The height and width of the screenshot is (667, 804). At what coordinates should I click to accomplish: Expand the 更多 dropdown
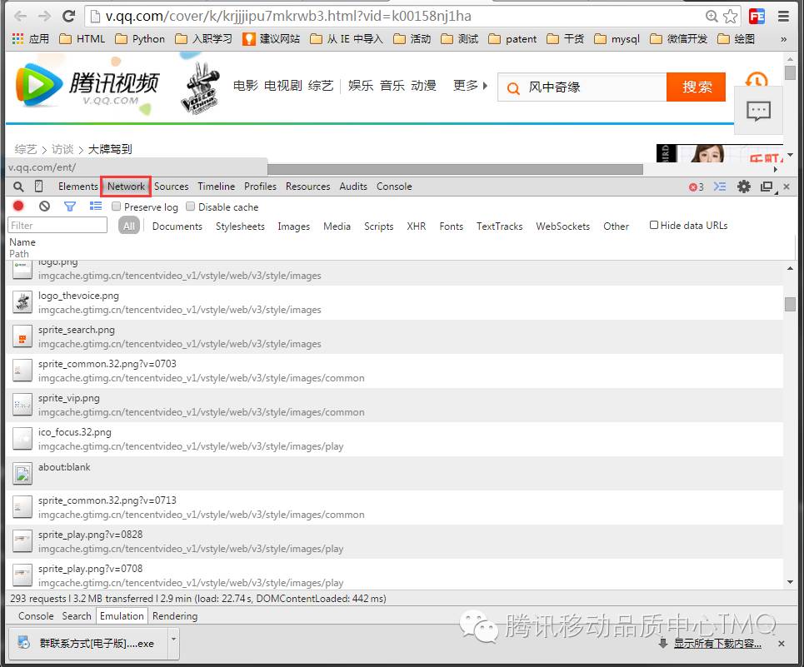(x=467, y=87)
